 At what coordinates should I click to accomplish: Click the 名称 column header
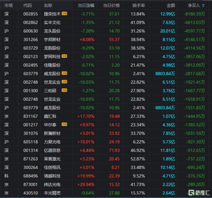[x=48, y=6]
